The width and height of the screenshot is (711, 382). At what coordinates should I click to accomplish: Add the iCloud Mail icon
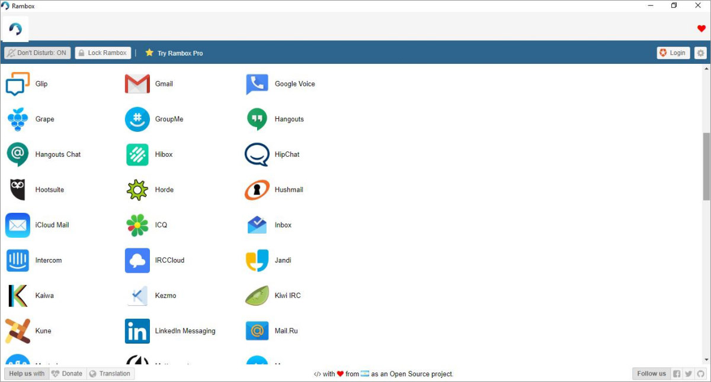click(x=18, y=225)
